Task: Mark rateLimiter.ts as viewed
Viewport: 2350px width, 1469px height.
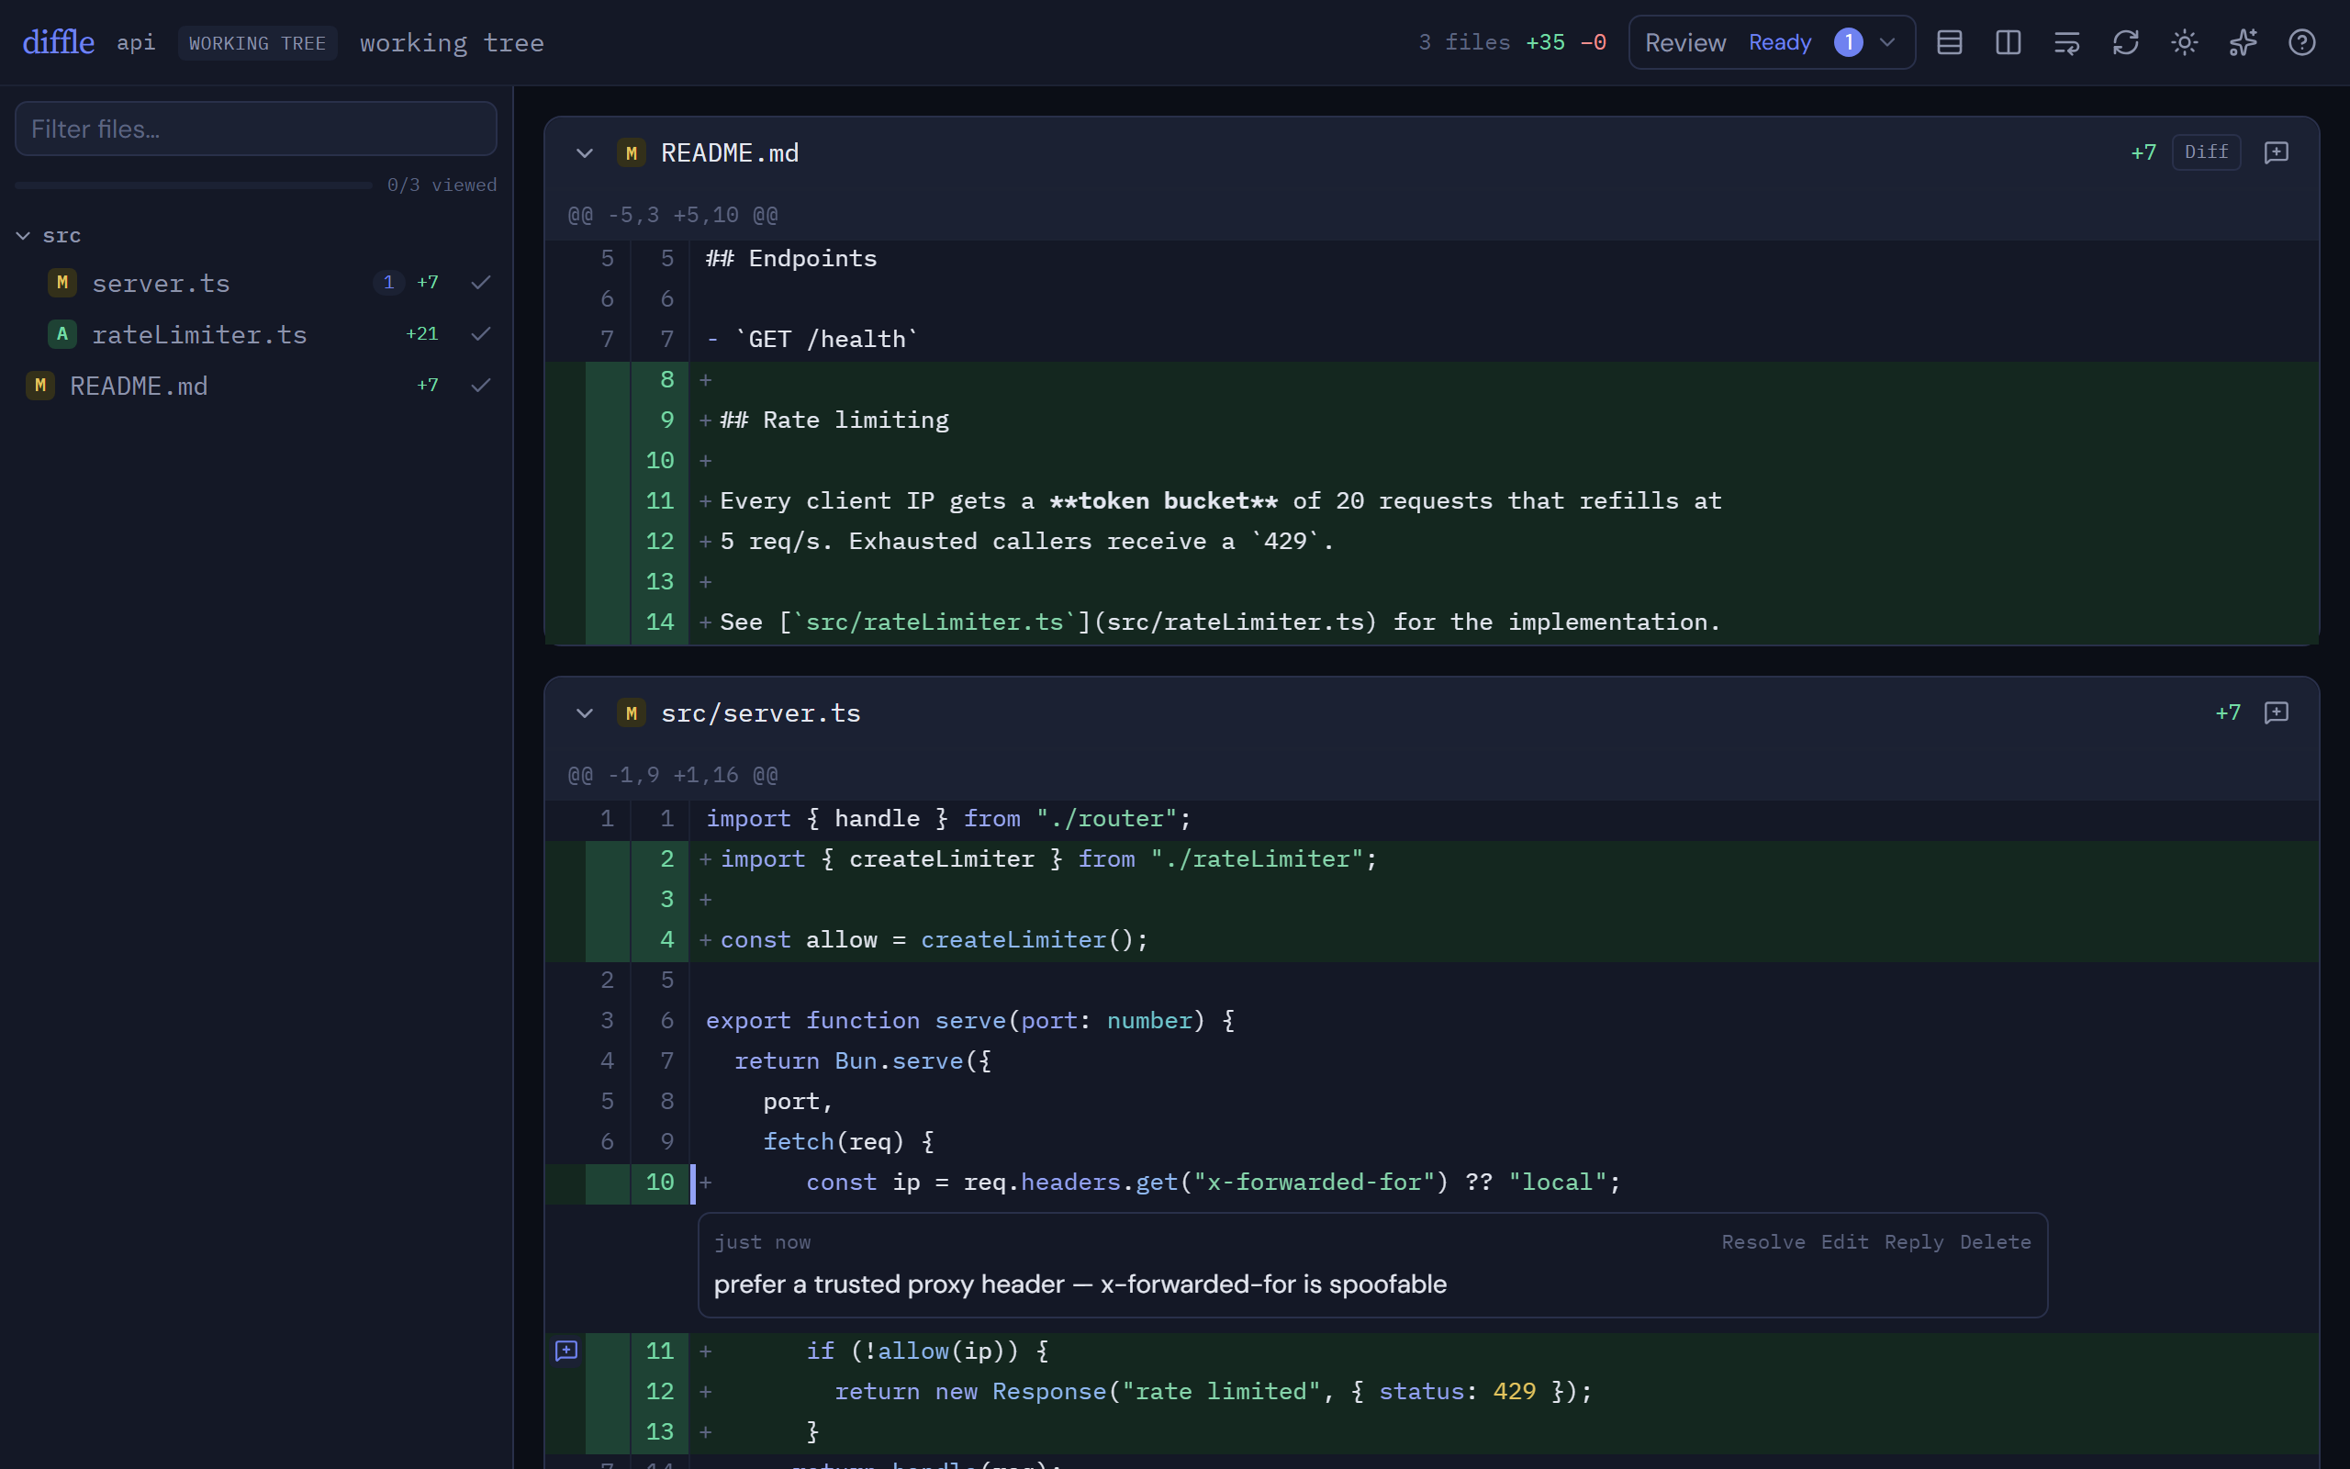Action: coord(481,334)
